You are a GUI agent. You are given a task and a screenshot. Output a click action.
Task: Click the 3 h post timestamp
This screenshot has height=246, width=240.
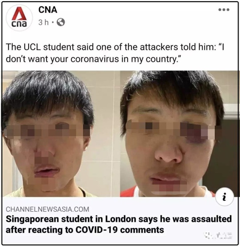(43, 22)
